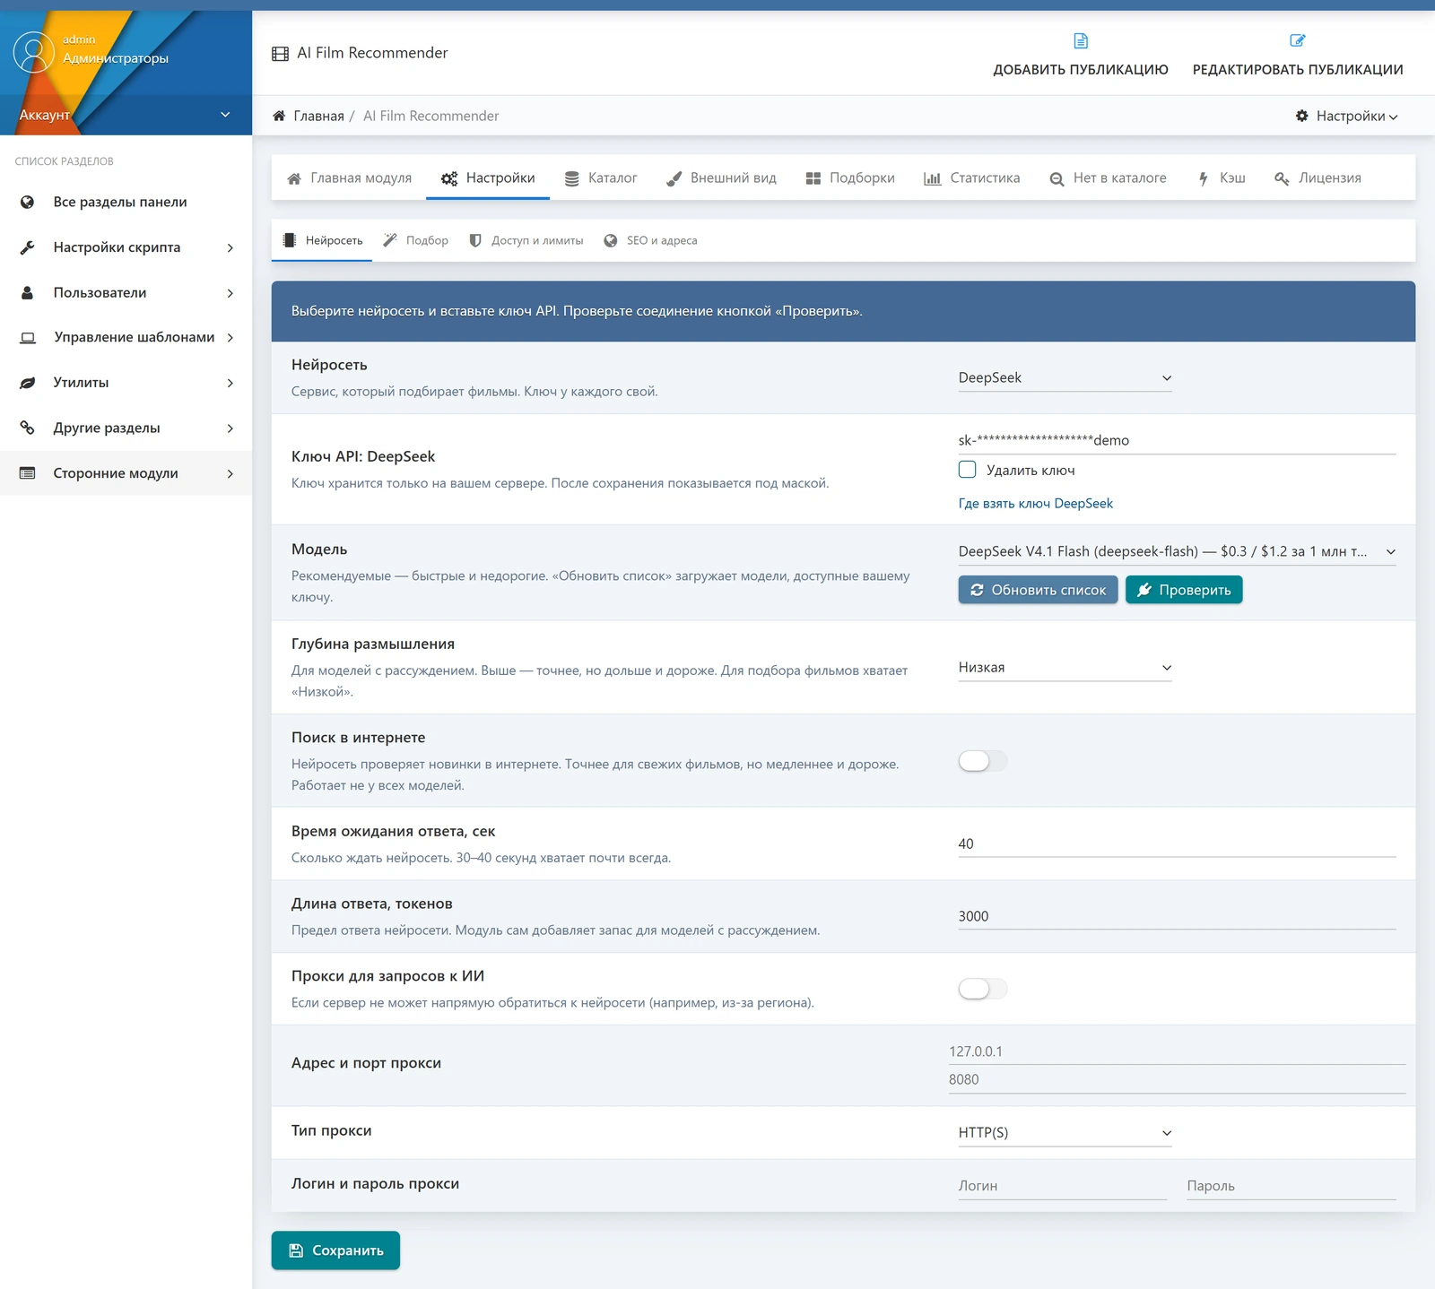Click the home icon in the breadcrumb
The width and height of the screenshot is (1435, 1289).
coord(279,116)
